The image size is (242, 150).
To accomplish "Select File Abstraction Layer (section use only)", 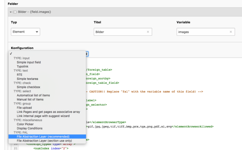I will [44, 141].
